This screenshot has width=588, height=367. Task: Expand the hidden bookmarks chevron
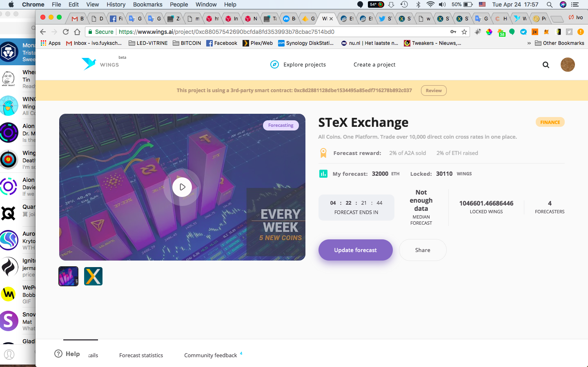[529, 43]
